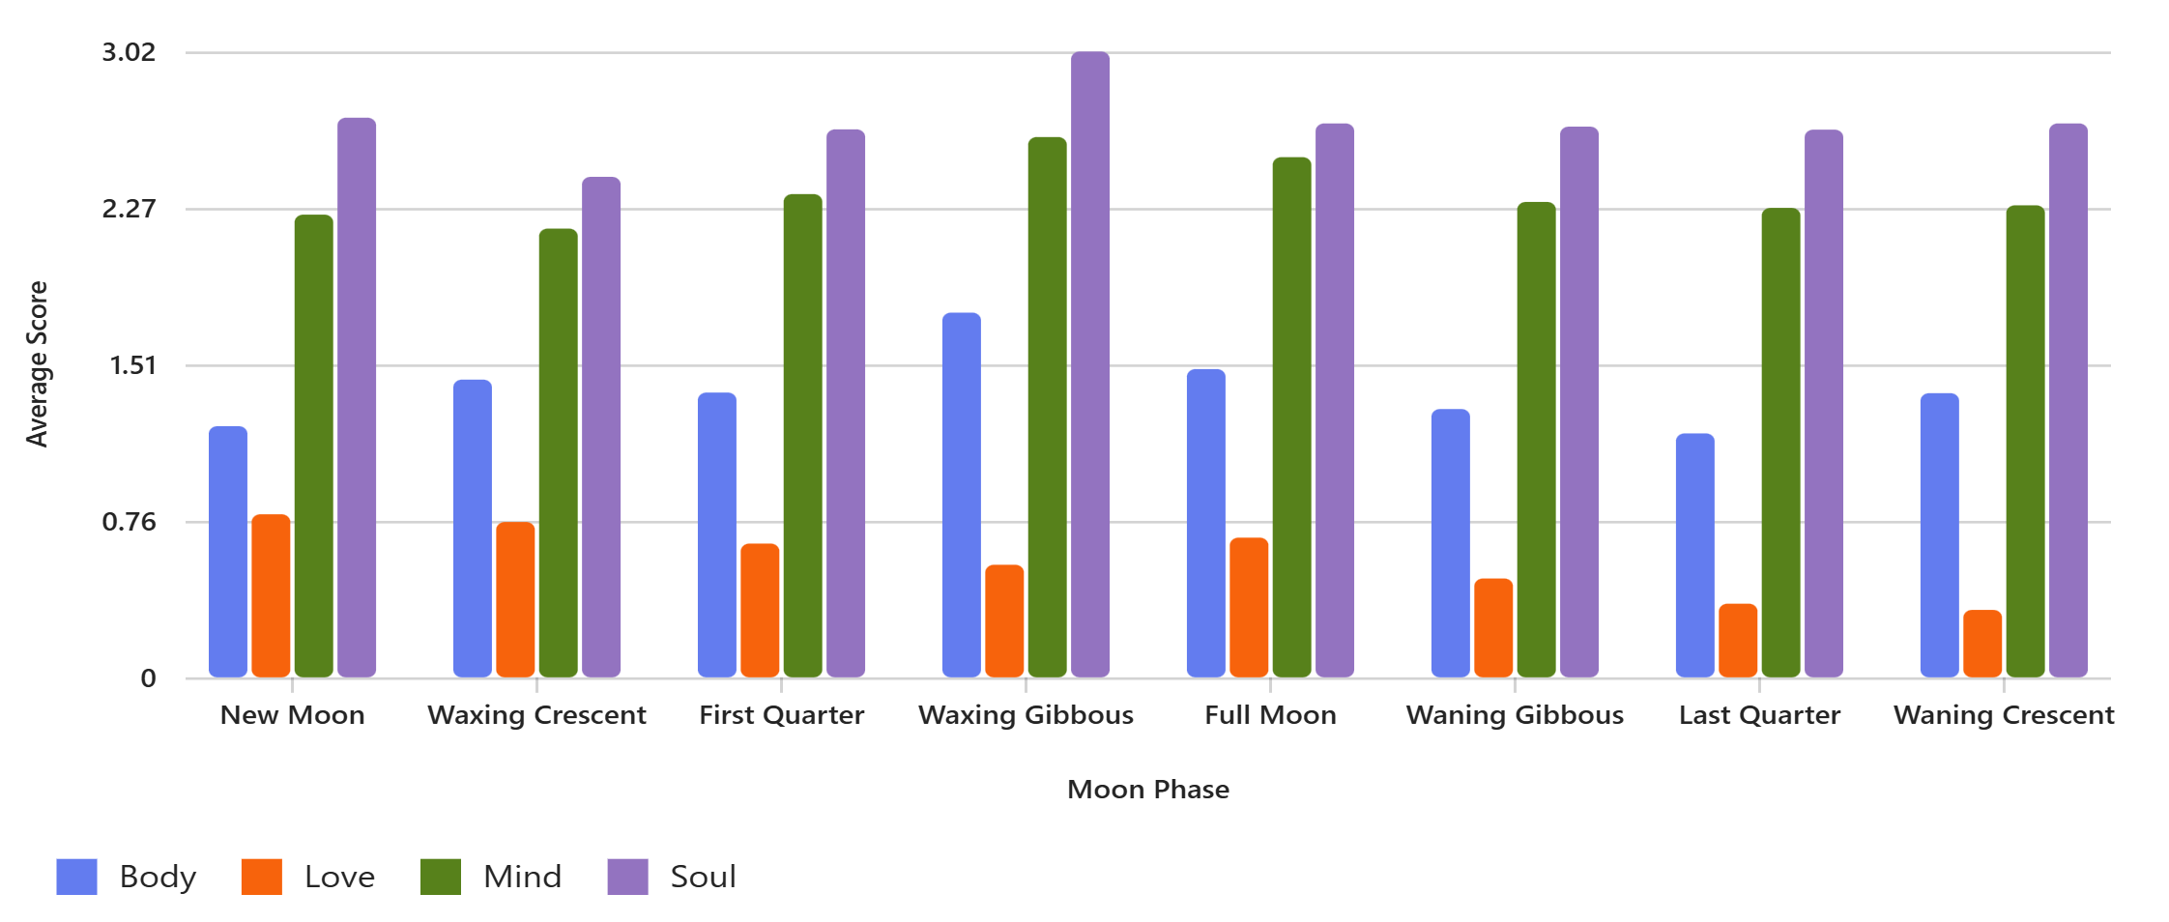Screen dimensions: 2169x922
Task: Click the 3.02 y-axis tick label
Action: coord(129,52)
